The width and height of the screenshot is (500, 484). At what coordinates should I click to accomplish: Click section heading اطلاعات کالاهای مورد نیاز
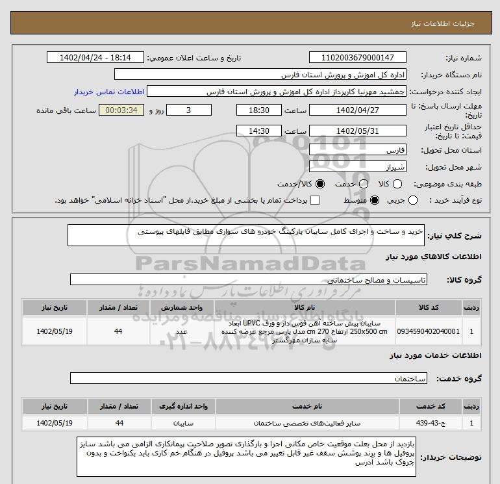click(434, 257)
